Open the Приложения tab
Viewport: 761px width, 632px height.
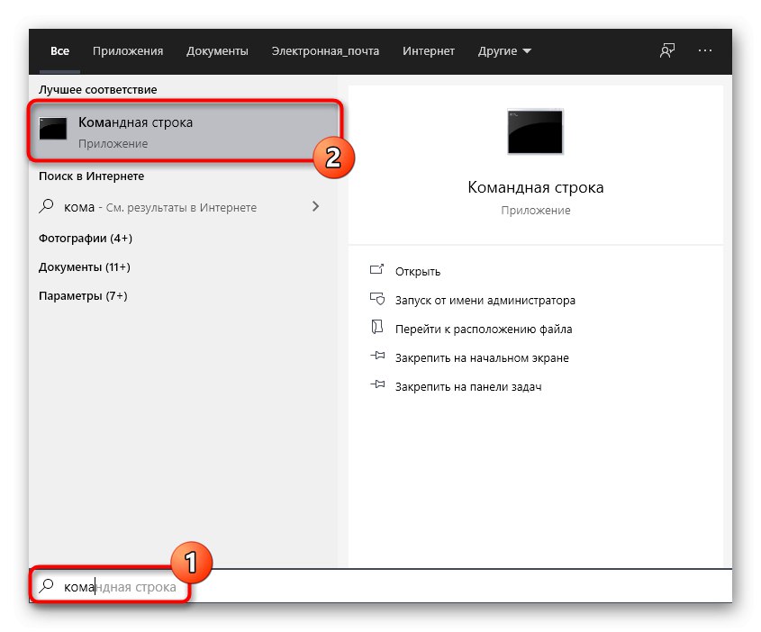click(128, 51)
